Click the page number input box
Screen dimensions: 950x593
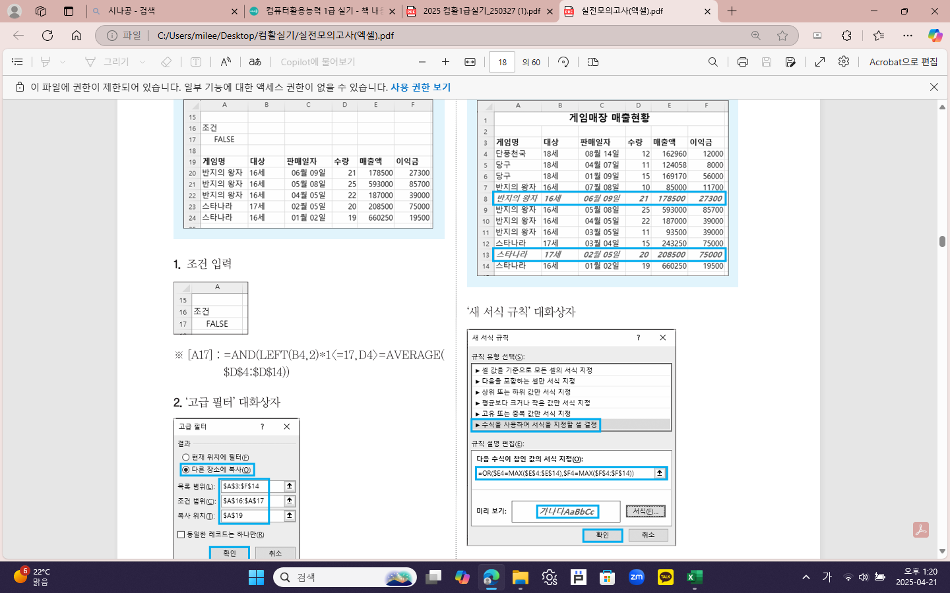[502, 62]
